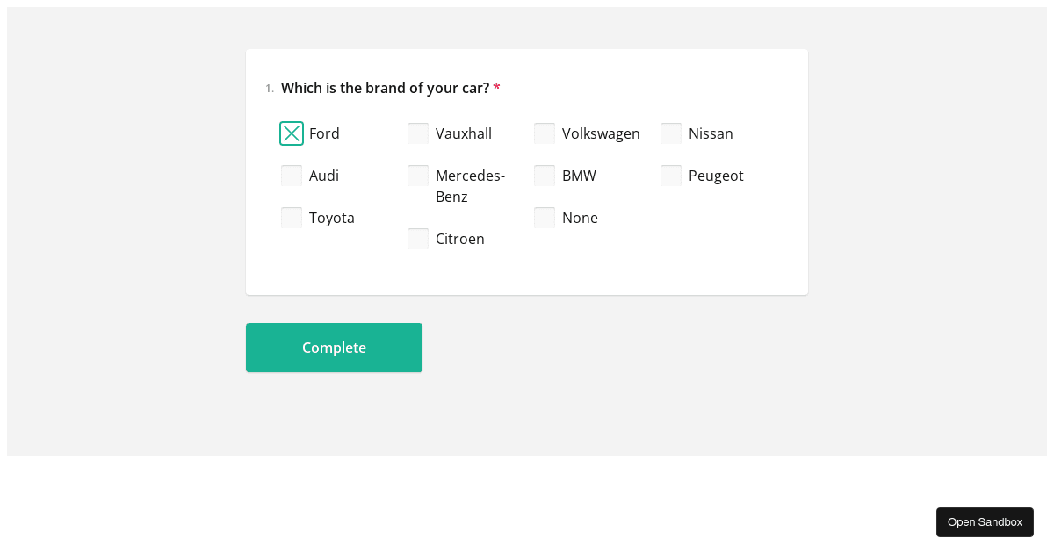This screenshot has width=1054, height=553.
Task: Tick the Audi checkbox
Action: [292, 176]
